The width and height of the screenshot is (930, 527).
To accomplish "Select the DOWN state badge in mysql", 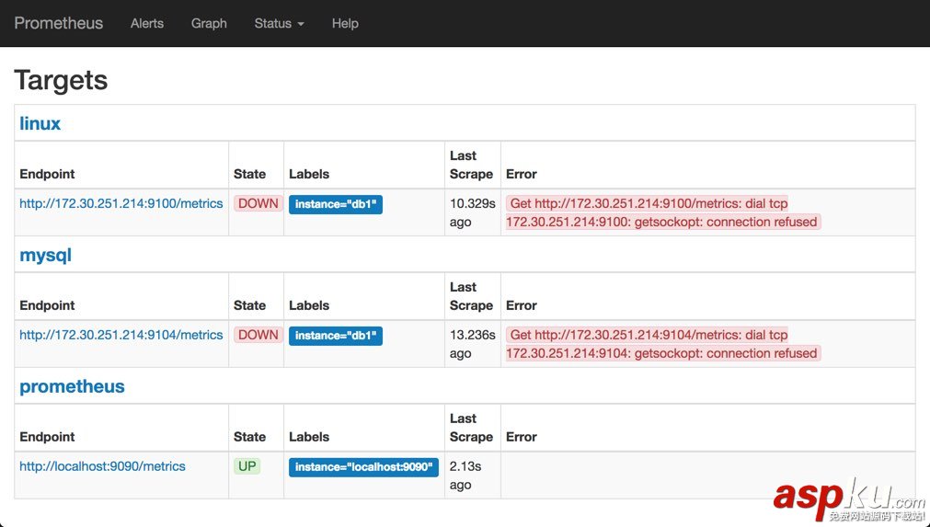I will point(258,335).
